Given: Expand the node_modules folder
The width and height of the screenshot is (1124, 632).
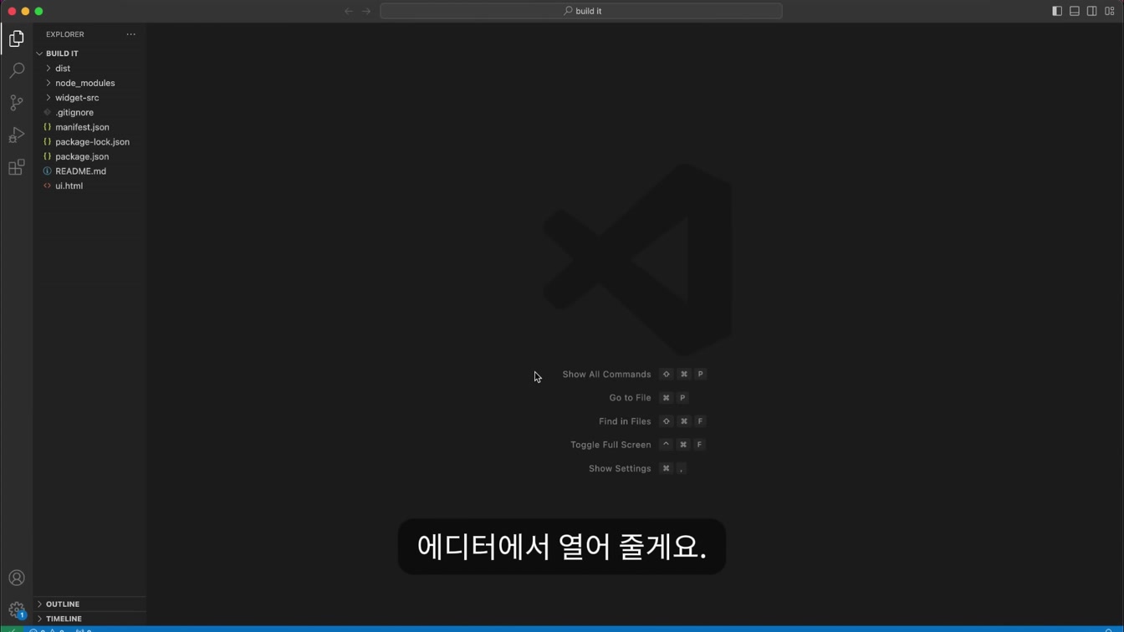Looking at the screenshot, I should coord(90,83).
